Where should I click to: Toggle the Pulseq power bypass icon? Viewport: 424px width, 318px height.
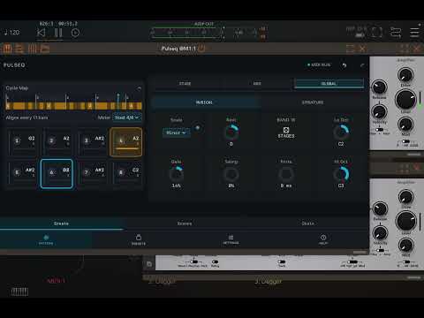201,48
